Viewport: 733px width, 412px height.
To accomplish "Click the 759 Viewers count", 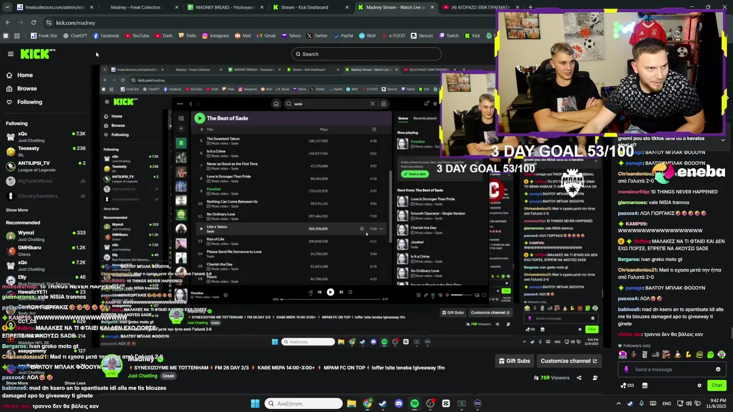I will (551, 378).
